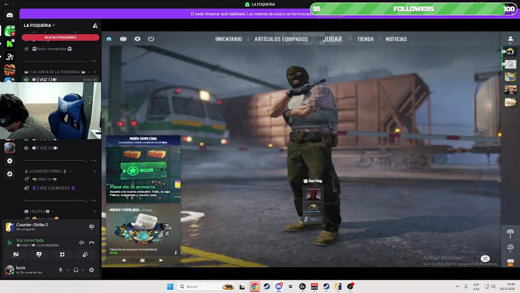The height and width of the screenshot is (293, 520).
Task: Share Counter-Strike 2 screen icon
Action: (x=91, y=227)
